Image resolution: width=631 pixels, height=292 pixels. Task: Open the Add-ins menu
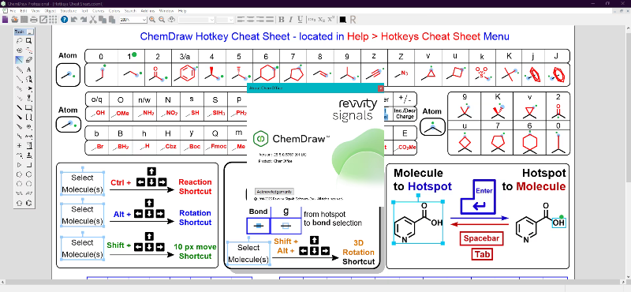click(x=147, y=11)
